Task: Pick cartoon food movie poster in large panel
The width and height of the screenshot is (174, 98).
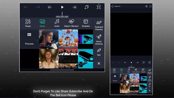Action: coord(68,39)
